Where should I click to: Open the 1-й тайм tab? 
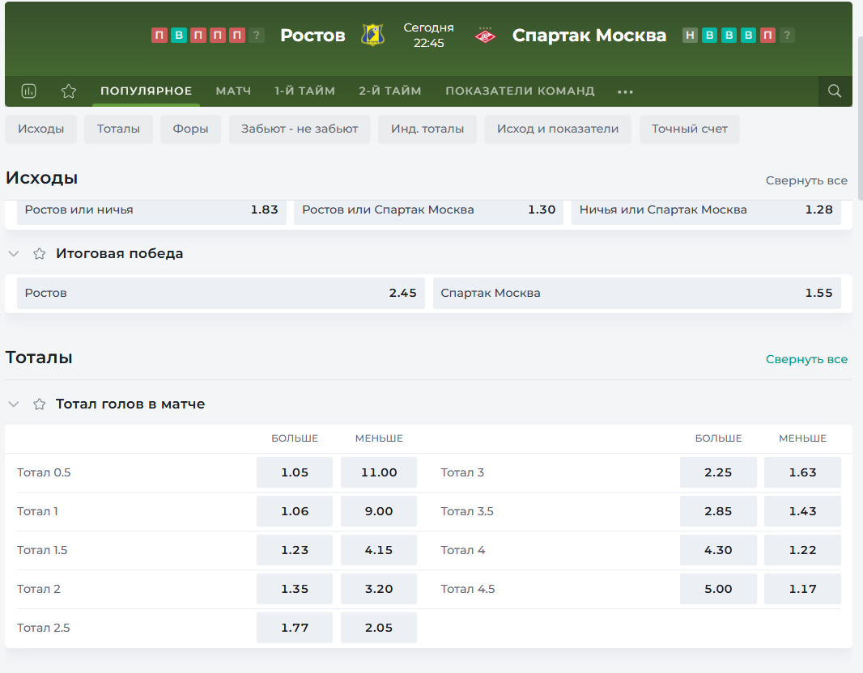tap(305, 91)
